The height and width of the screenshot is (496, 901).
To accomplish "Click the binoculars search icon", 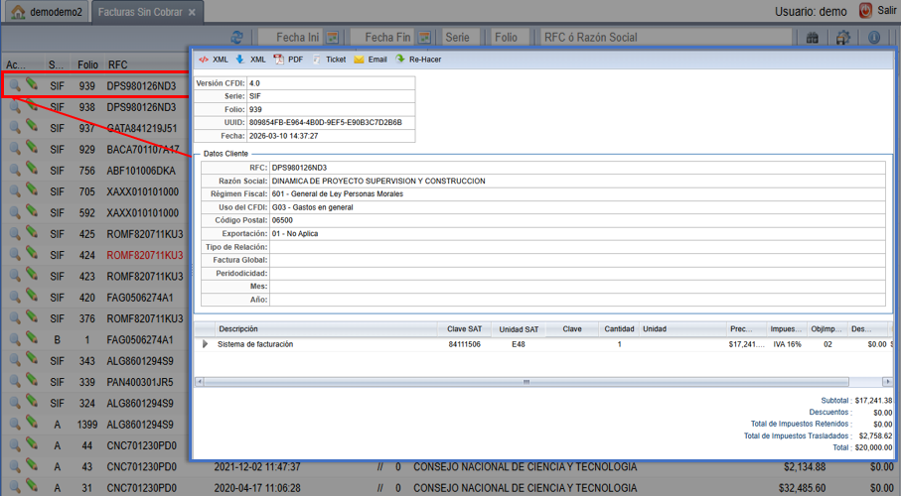I will [813, 38].
